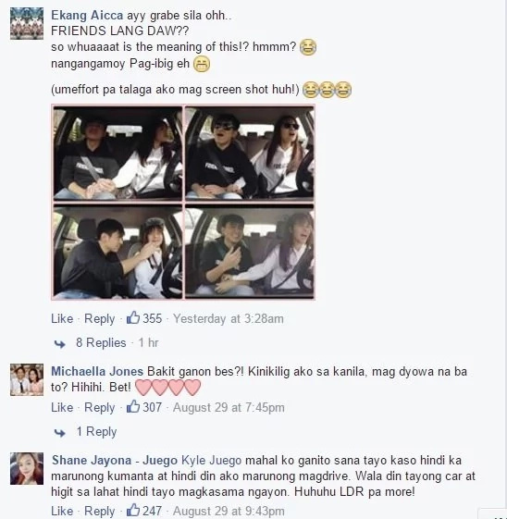Expand the 8 Replies thread
This screenshot has width=507, height=519.
click(x=101, y=342)
